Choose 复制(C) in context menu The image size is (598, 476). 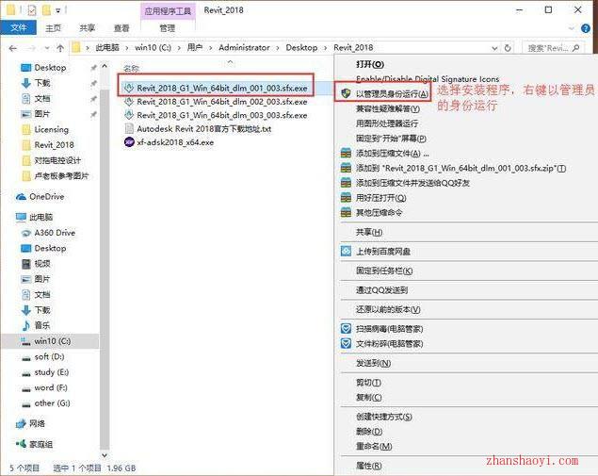coord(369,398)
